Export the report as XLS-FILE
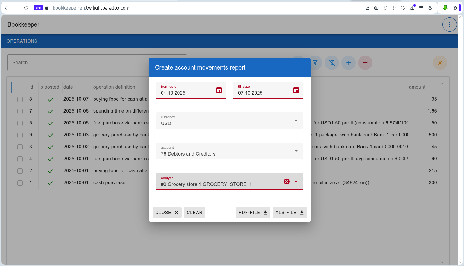464x266 pixels. click(x=290, y=213)
